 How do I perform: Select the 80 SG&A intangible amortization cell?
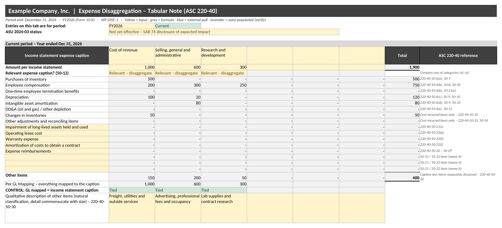pyautogui.click(x=178, y=103)
